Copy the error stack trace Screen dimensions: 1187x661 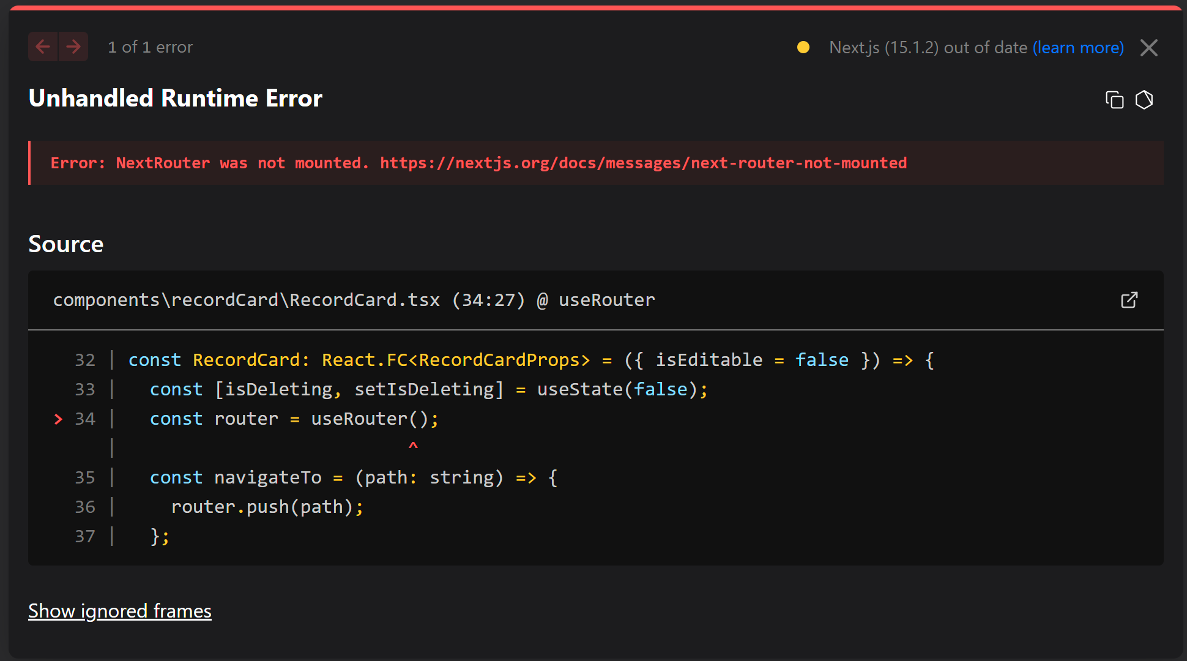[1114, 100]
